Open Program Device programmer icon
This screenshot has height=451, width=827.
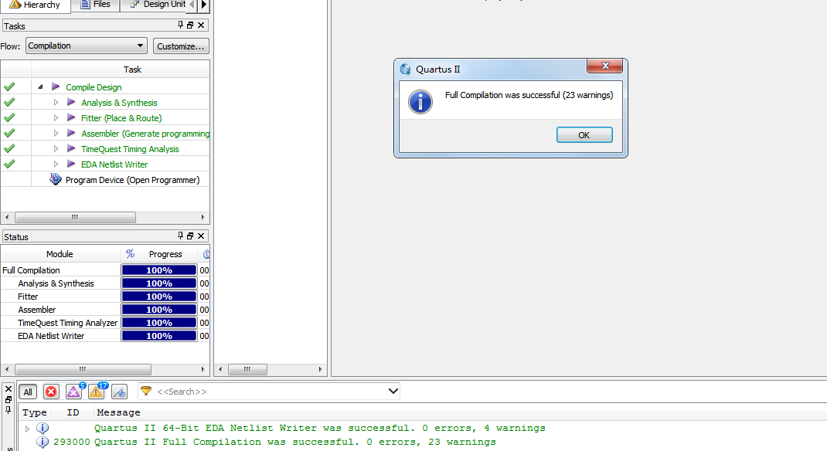coord(56,179)
